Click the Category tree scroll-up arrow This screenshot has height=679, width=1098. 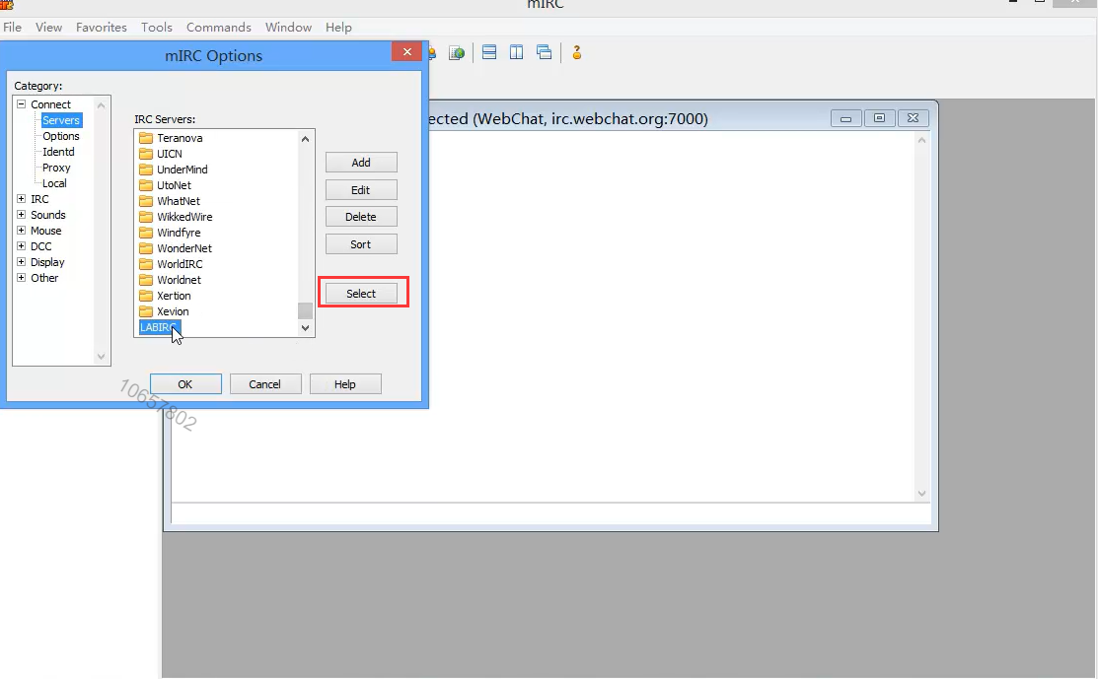pyautogui.click(x=101, y=104)
